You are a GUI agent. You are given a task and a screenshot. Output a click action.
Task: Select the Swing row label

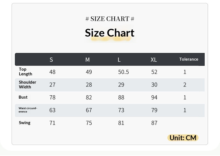point(25,123)
